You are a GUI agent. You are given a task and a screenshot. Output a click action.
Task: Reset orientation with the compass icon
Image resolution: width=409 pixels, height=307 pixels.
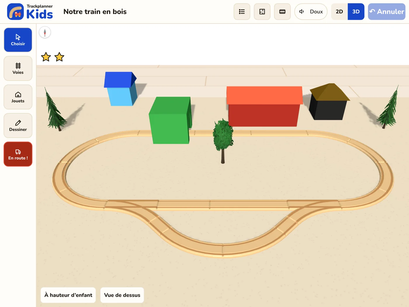pos(45,32)
